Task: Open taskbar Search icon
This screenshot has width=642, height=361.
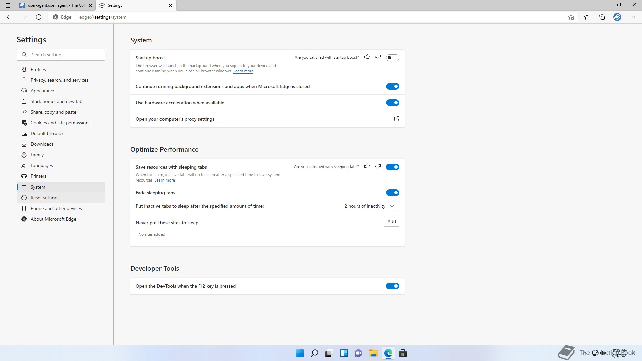Action: 315,353
